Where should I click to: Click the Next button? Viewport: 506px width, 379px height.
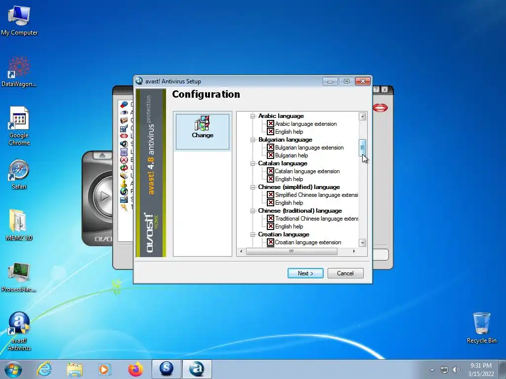(305, 273)
